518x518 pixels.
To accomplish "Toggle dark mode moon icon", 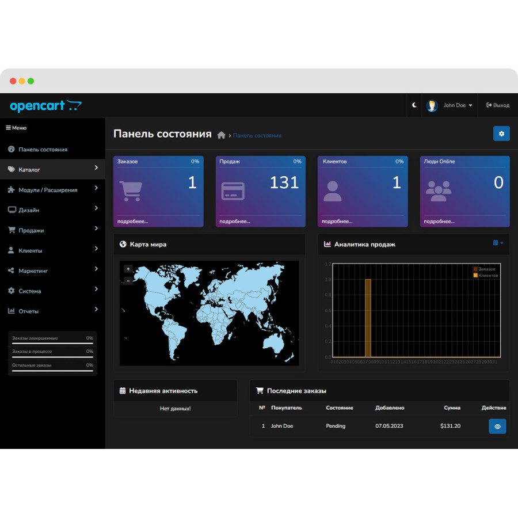I will (x=414, y=105).
